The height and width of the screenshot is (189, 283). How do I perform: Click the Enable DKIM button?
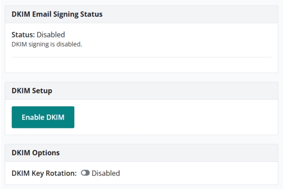43,117
